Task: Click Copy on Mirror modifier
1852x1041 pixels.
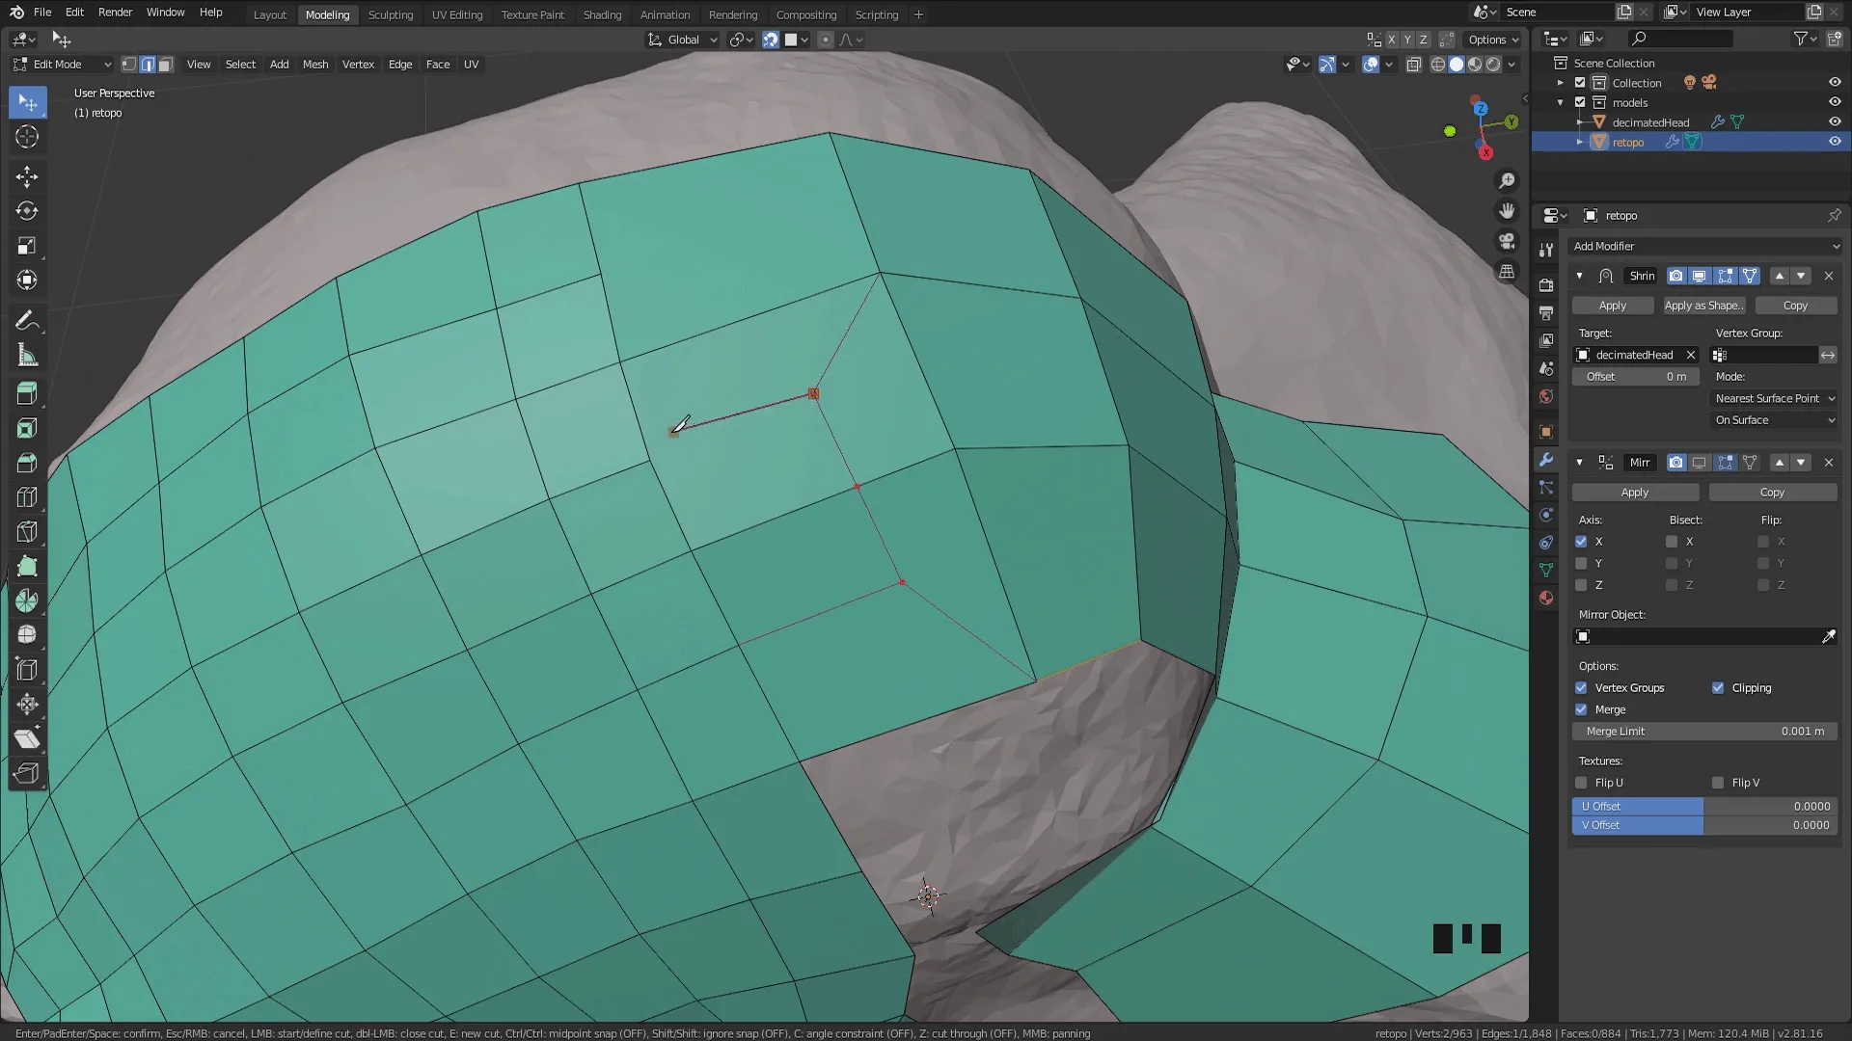Action: [1773, 493]
